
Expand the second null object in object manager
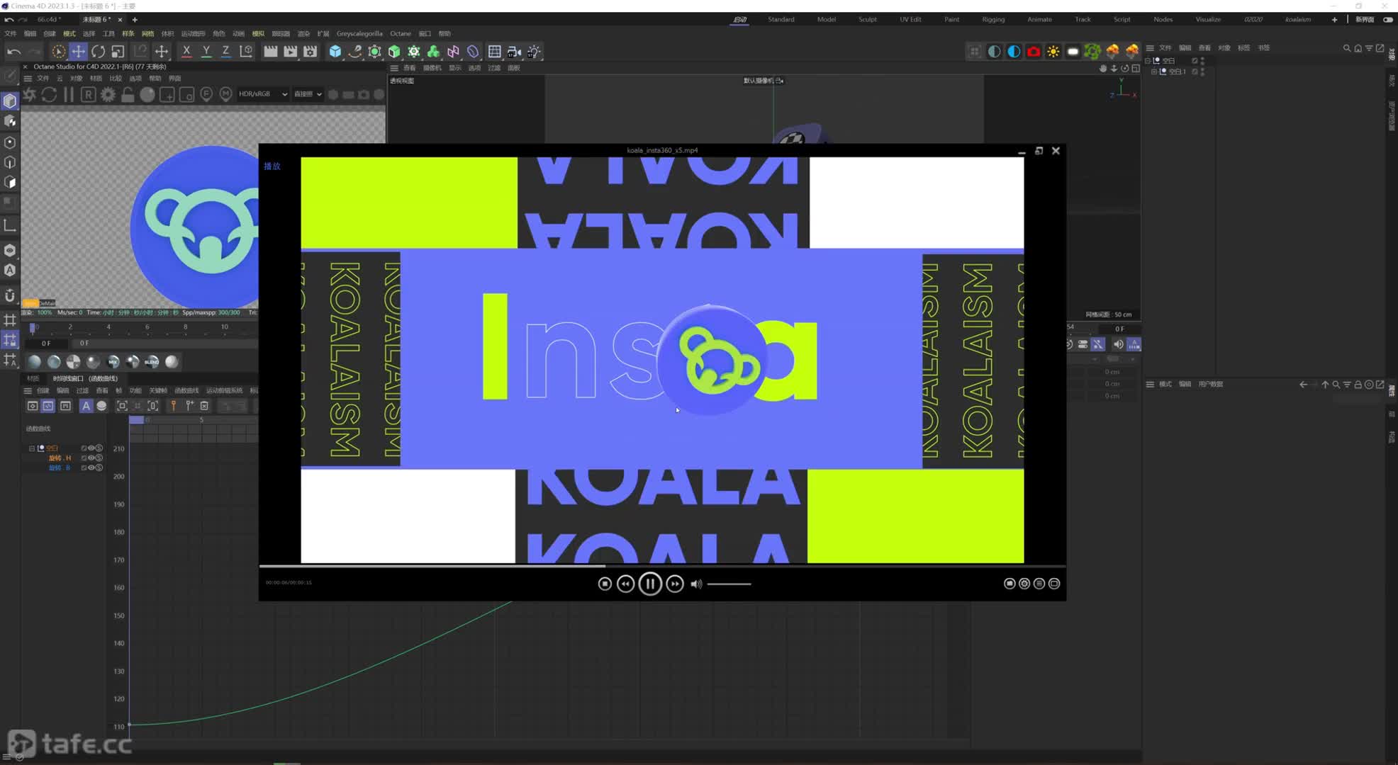(1154, 72)
